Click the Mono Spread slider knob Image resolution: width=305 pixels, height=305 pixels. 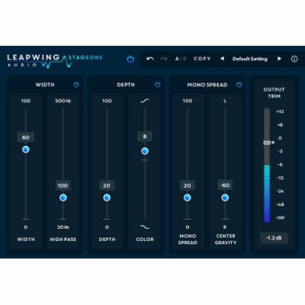pos(188,197)
